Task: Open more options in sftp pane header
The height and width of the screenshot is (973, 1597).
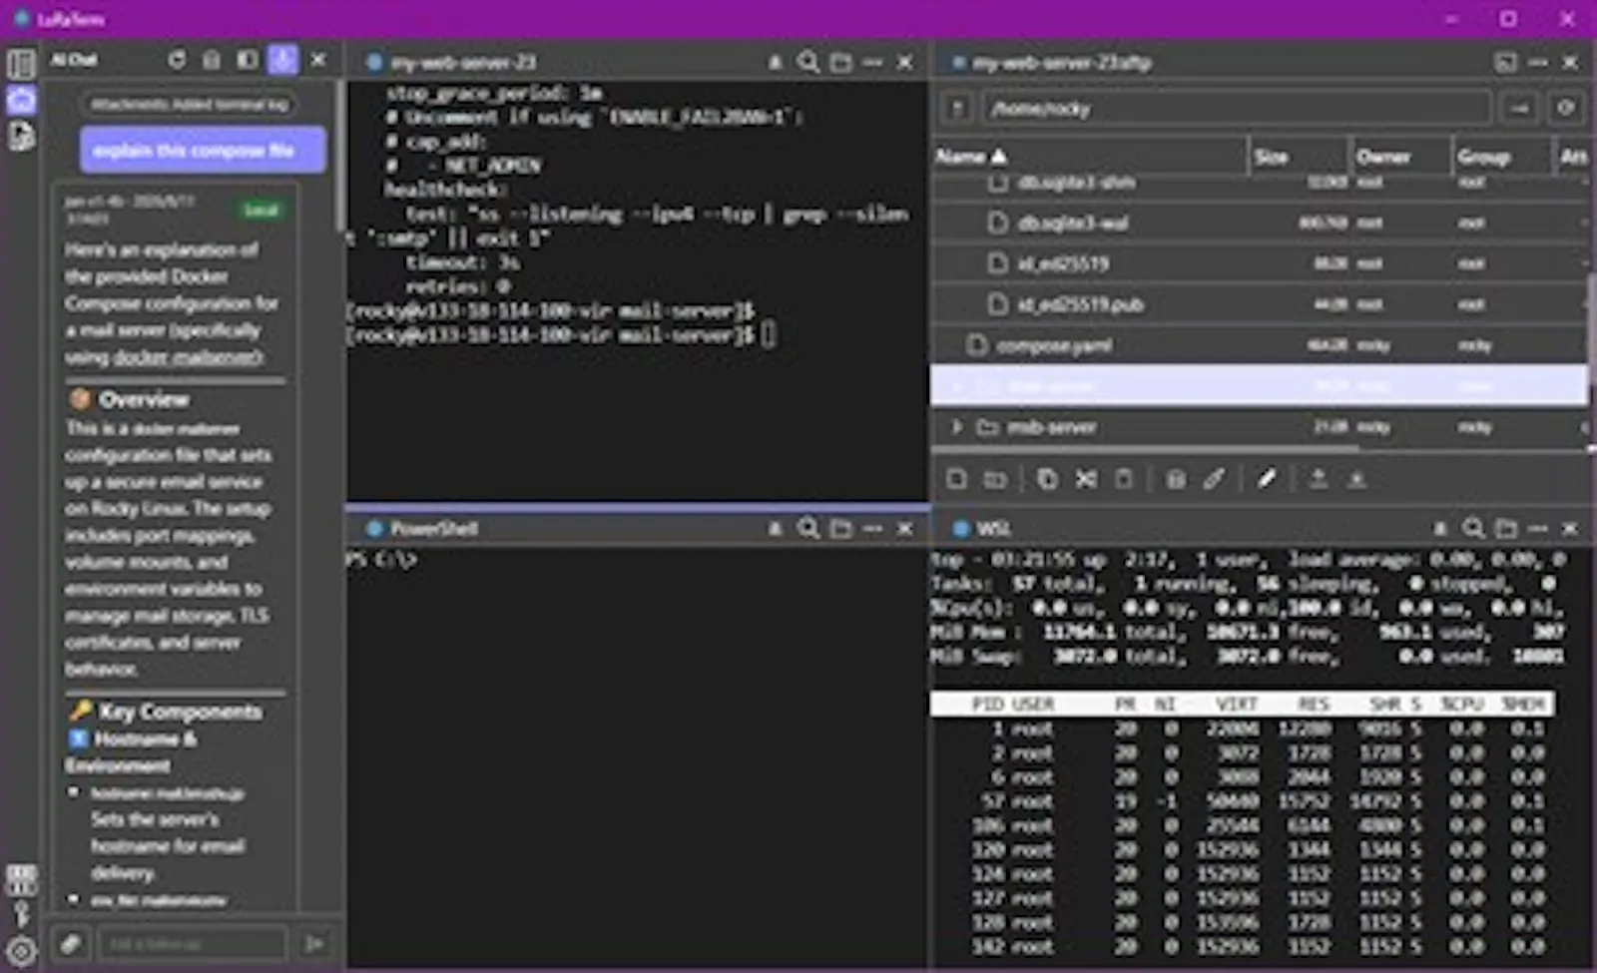Action: [x=1538, y=62]
